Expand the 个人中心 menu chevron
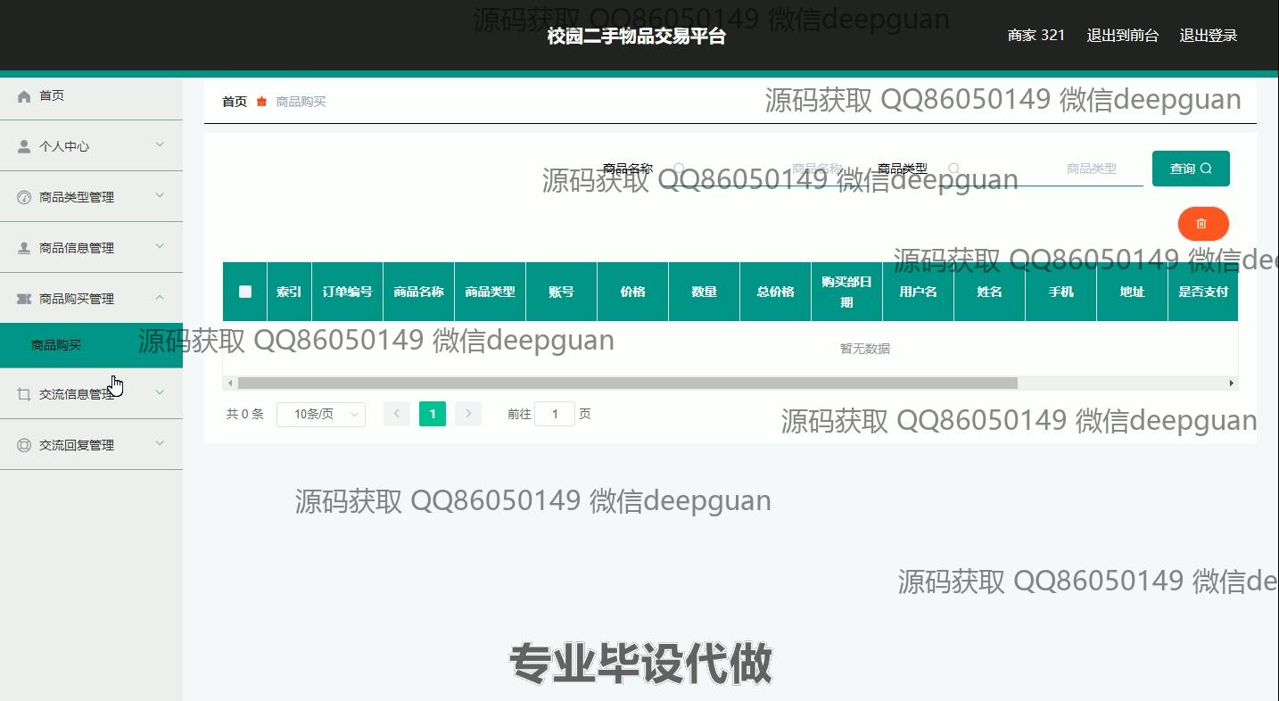 [160, 145]
